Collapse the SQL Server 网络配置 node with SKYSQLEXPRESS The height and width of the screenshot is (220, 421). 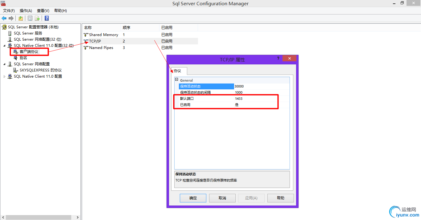(x=4, y=64)
